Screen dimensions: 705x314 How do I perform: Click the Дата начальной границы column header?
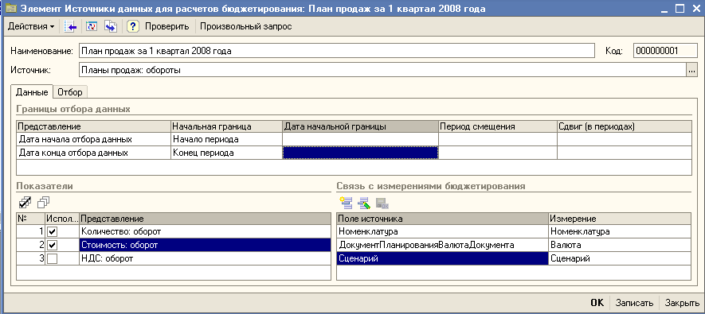[361, 126]
